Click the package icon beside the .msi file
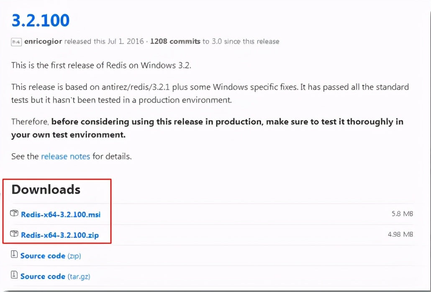This screenshot has height=292, width=431. (15, 214)
